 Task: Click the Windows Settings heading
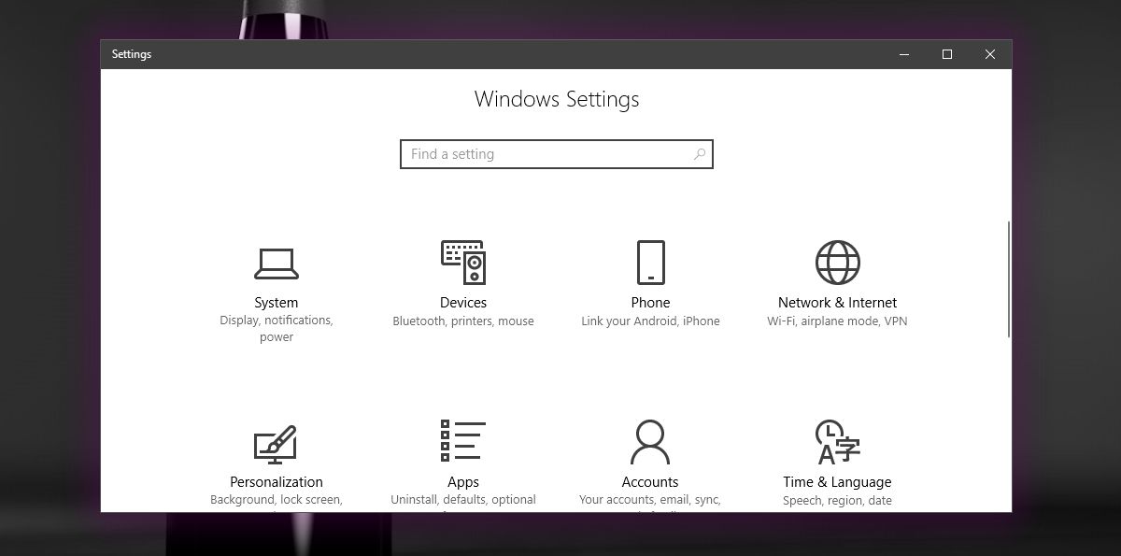[x=557, y=99]
